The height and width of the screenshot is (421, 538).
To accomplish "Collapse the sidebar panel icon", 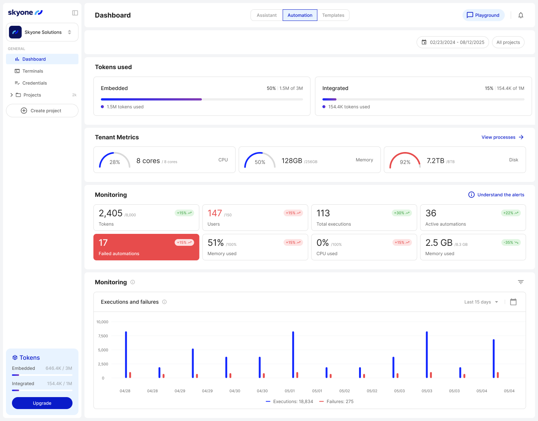I will click(75, 13).
